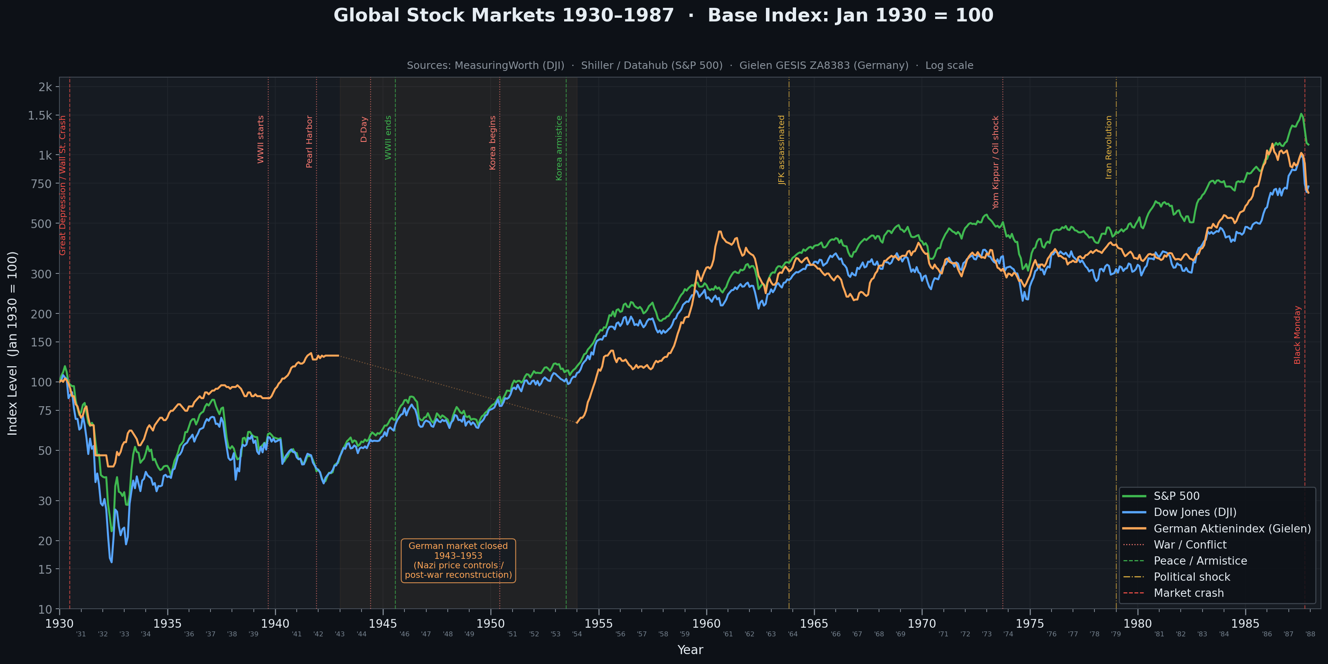1328x664 pixels.
Task: Click the German market closed annotation box
Action: point(458,560)
